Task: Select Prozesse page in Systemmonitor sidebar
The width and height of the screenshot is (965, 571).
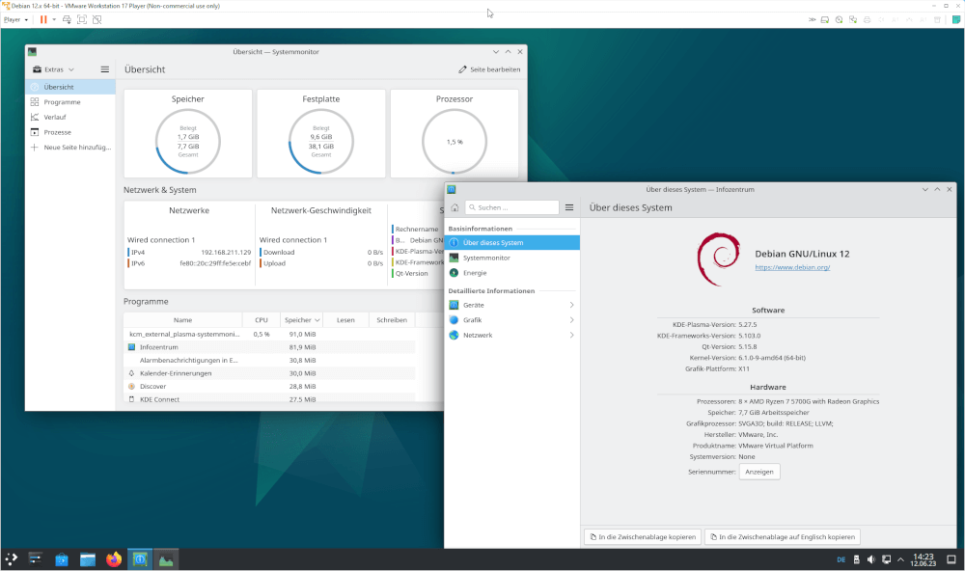Action: 70,132
